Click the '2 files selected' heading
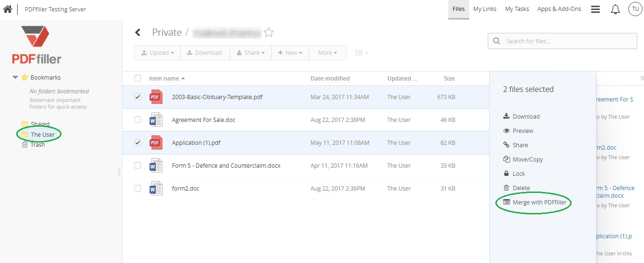This screenshot has width=644, height=263. point(528,89)
